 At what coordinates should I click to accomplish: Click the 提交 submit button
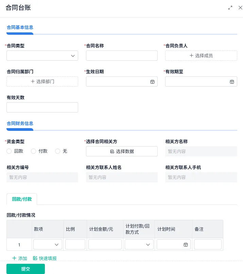(x=25, y=269)
